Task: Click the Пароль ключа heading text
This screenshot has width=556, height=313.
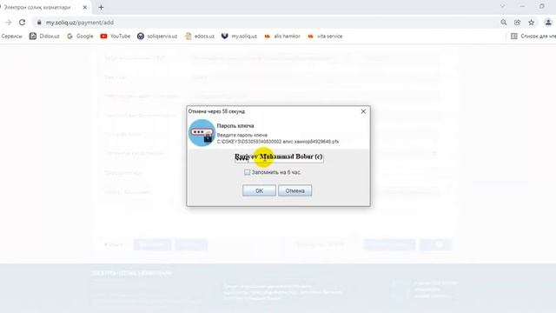Action: pyautogui.click(x=235, y=125)
